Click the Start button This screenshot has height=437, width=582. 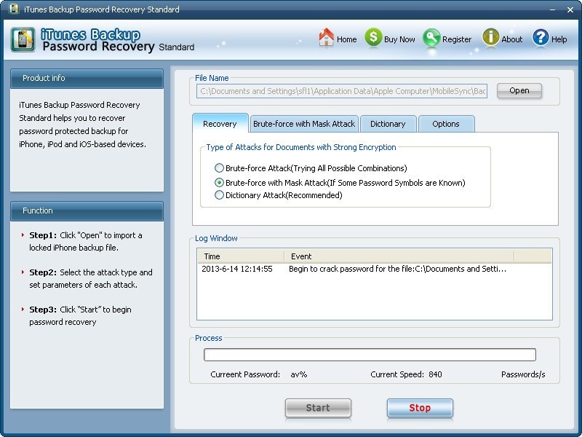tap(318, 408)
